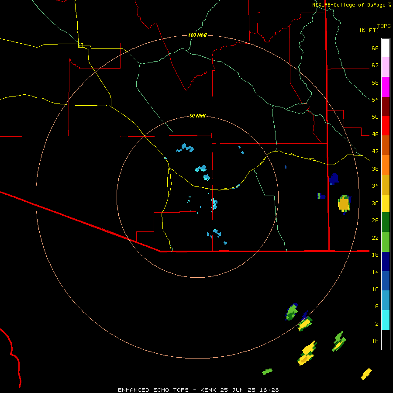Click the bright red legend swatch
Viewport: 393px width, 393px height.
coord(386,126)
